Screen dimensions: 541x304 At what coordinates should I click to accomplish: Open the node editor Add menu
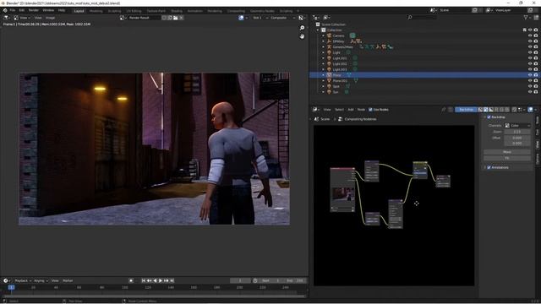pyautogui.click(x=351, y=110)
